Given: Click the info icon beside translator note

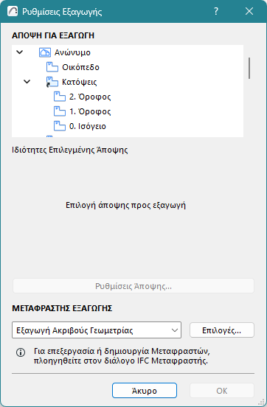Looking at the screenshot, I should point(21,352).
